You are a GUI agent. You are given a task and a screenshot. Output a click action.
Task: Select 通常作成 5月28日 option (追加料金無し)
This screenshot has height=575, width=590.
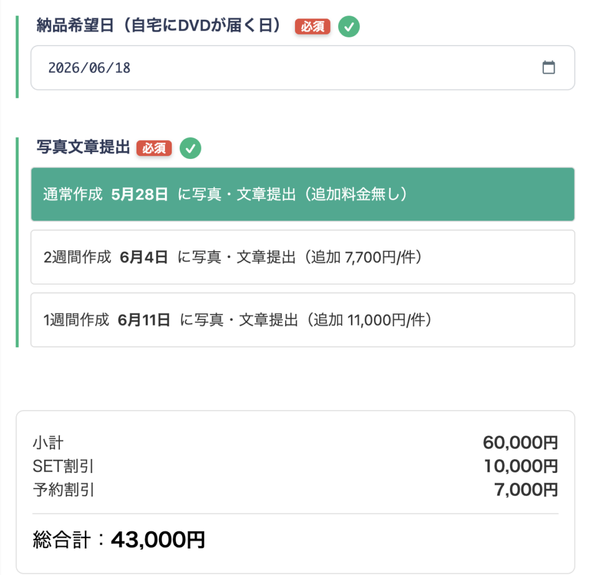(302, 194)
